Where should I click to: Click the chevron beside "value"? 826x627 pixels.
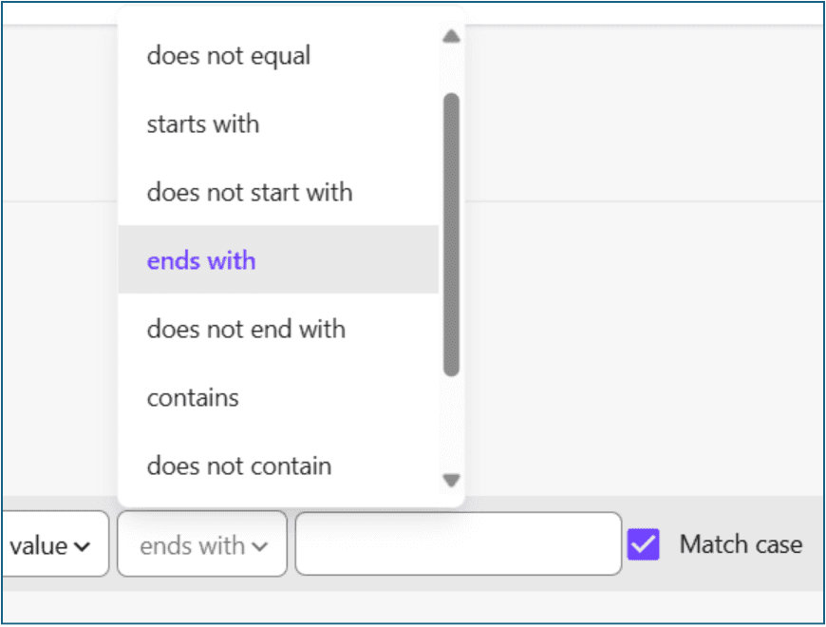83,546
